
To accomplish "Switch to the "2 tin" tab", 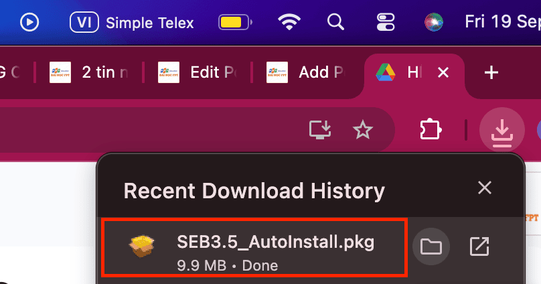I will [90, 72].
